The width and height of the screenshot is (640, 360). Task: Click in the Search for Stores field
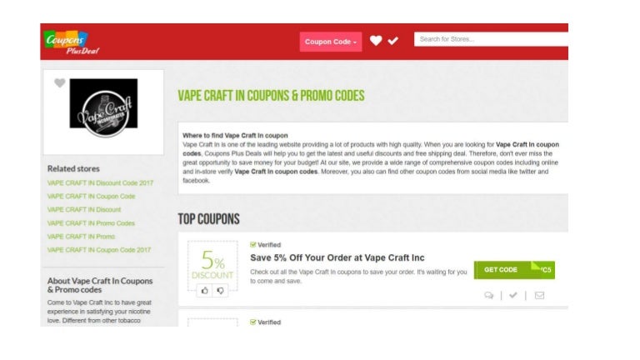point(491,39)
